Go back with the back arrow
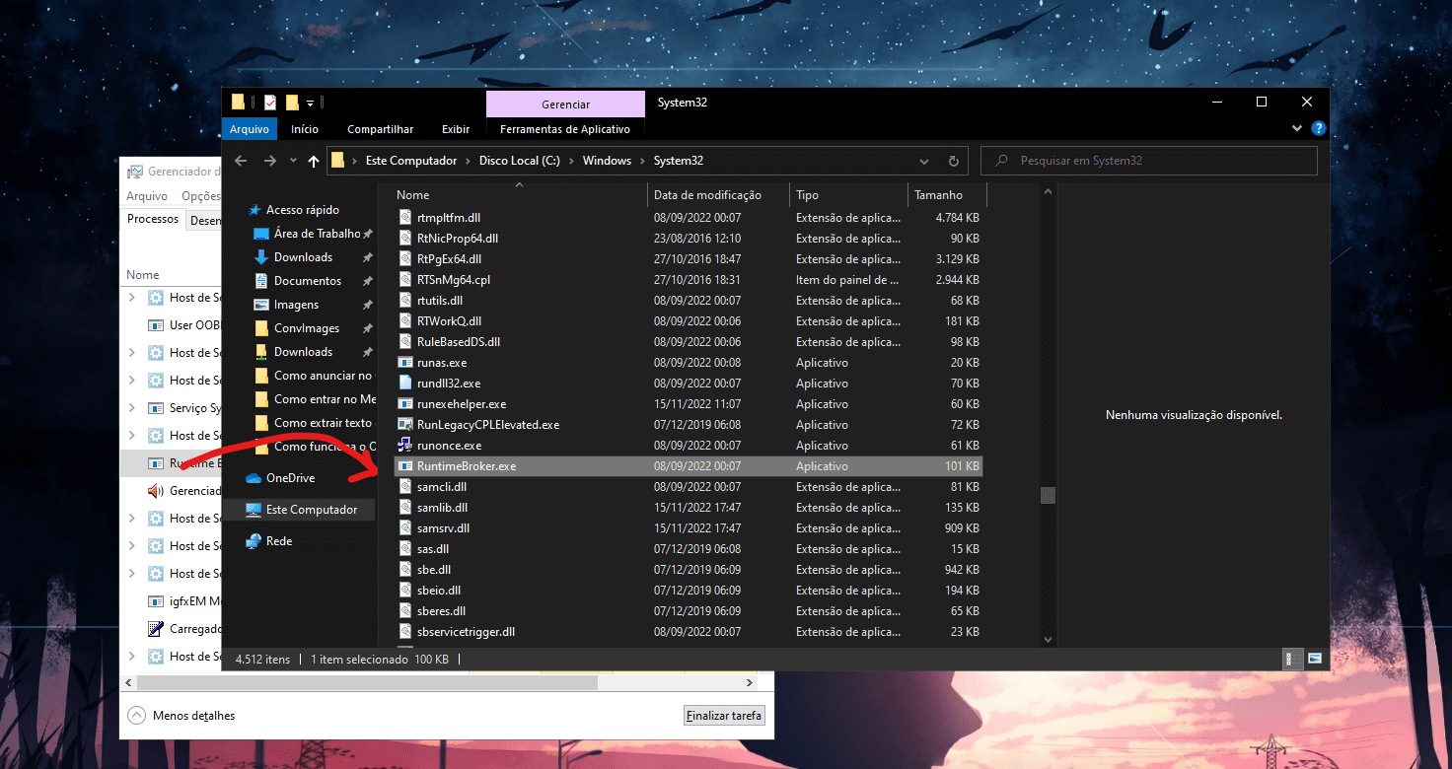1452x769 pixels. 240,161
